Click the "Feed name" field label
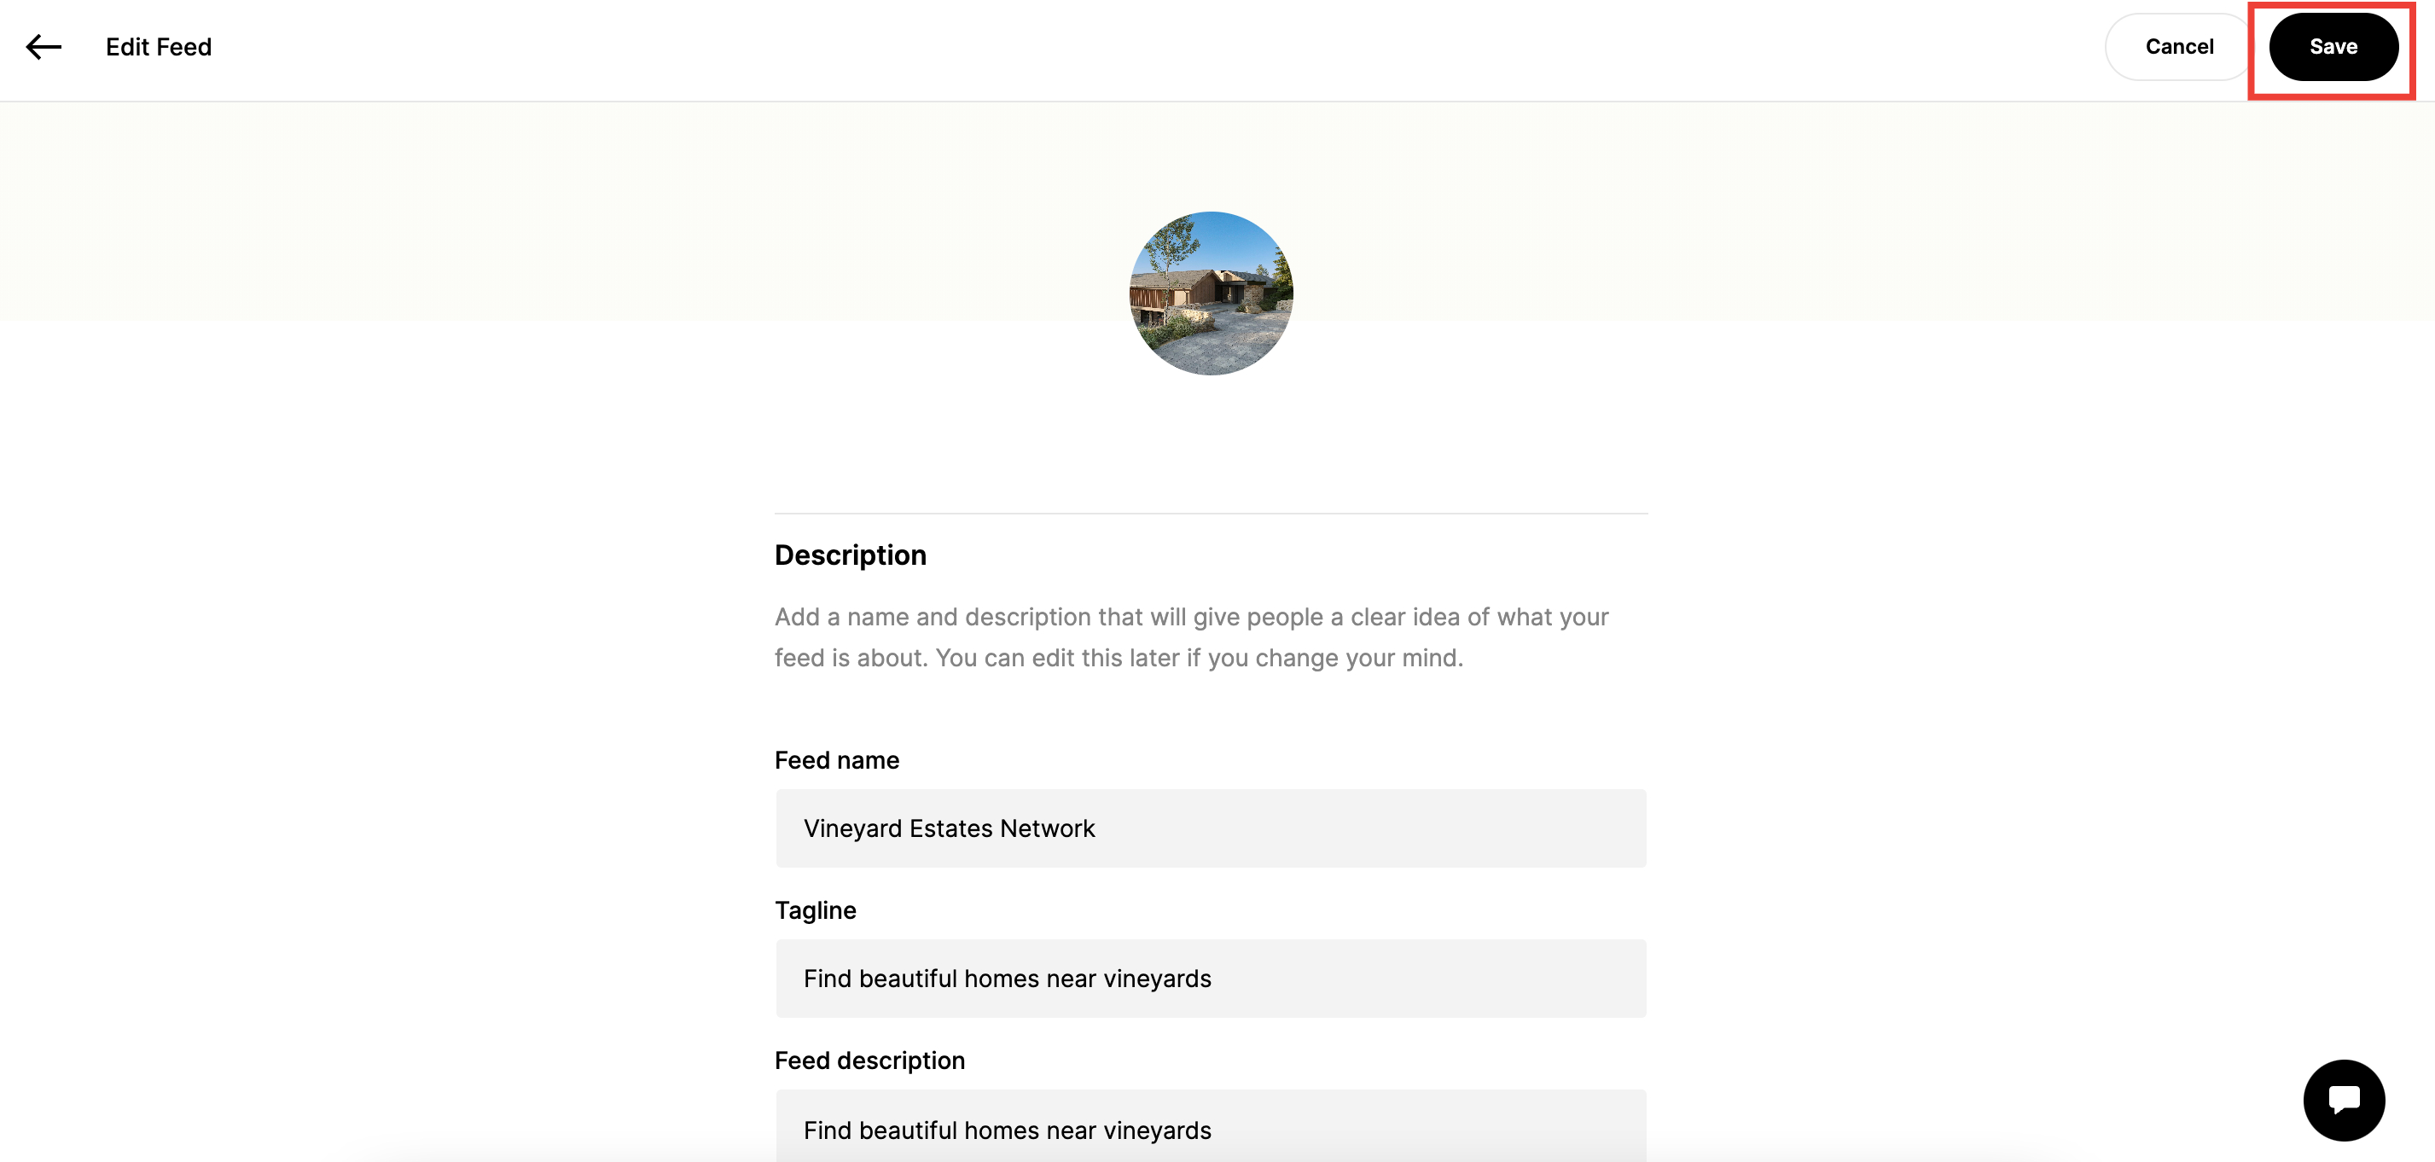The height and width of the screenshot is (1162, 2435). pos(837,760)
